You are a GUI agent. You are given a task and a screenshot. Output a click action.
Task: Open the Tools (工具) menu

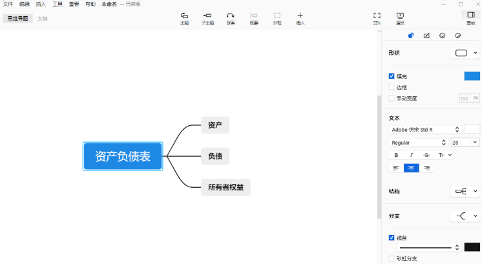point(58,4)
